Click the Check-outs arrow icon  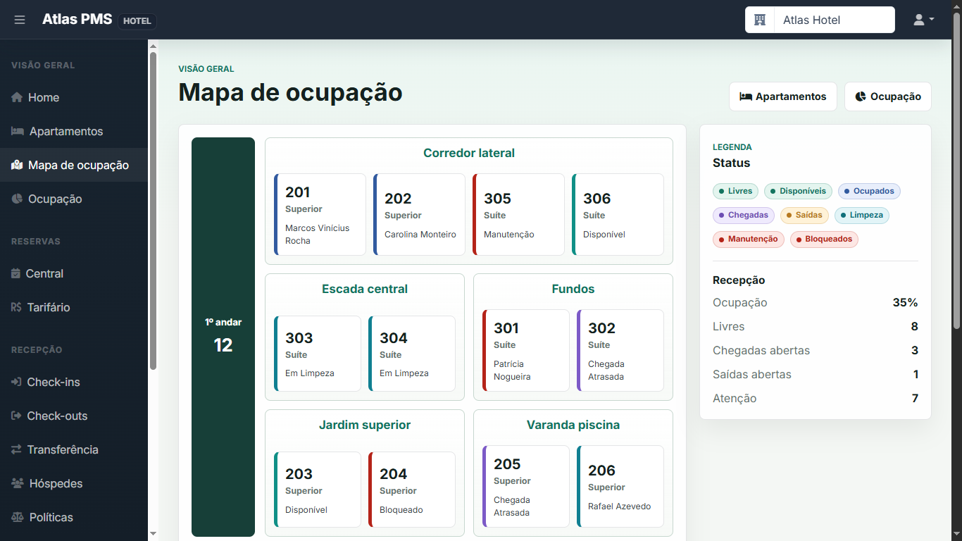coord(16,416)
